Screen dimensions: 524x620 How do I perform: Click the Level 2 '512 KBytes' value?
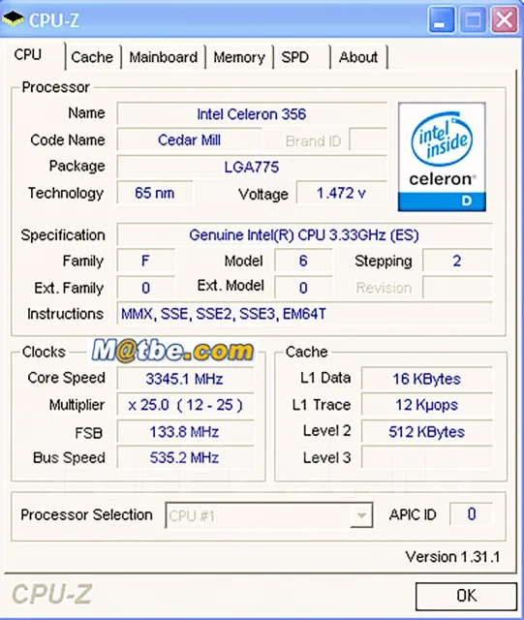click(427, 431)
